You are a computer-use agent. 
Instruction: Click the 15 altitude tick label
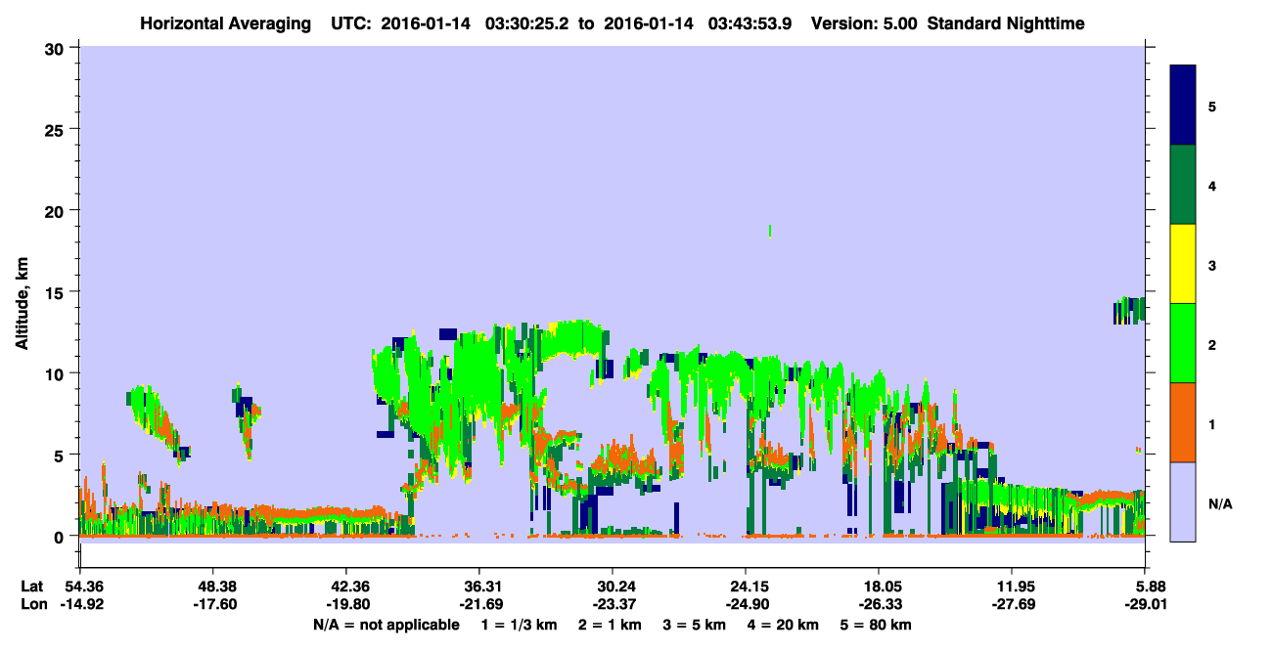57,291
